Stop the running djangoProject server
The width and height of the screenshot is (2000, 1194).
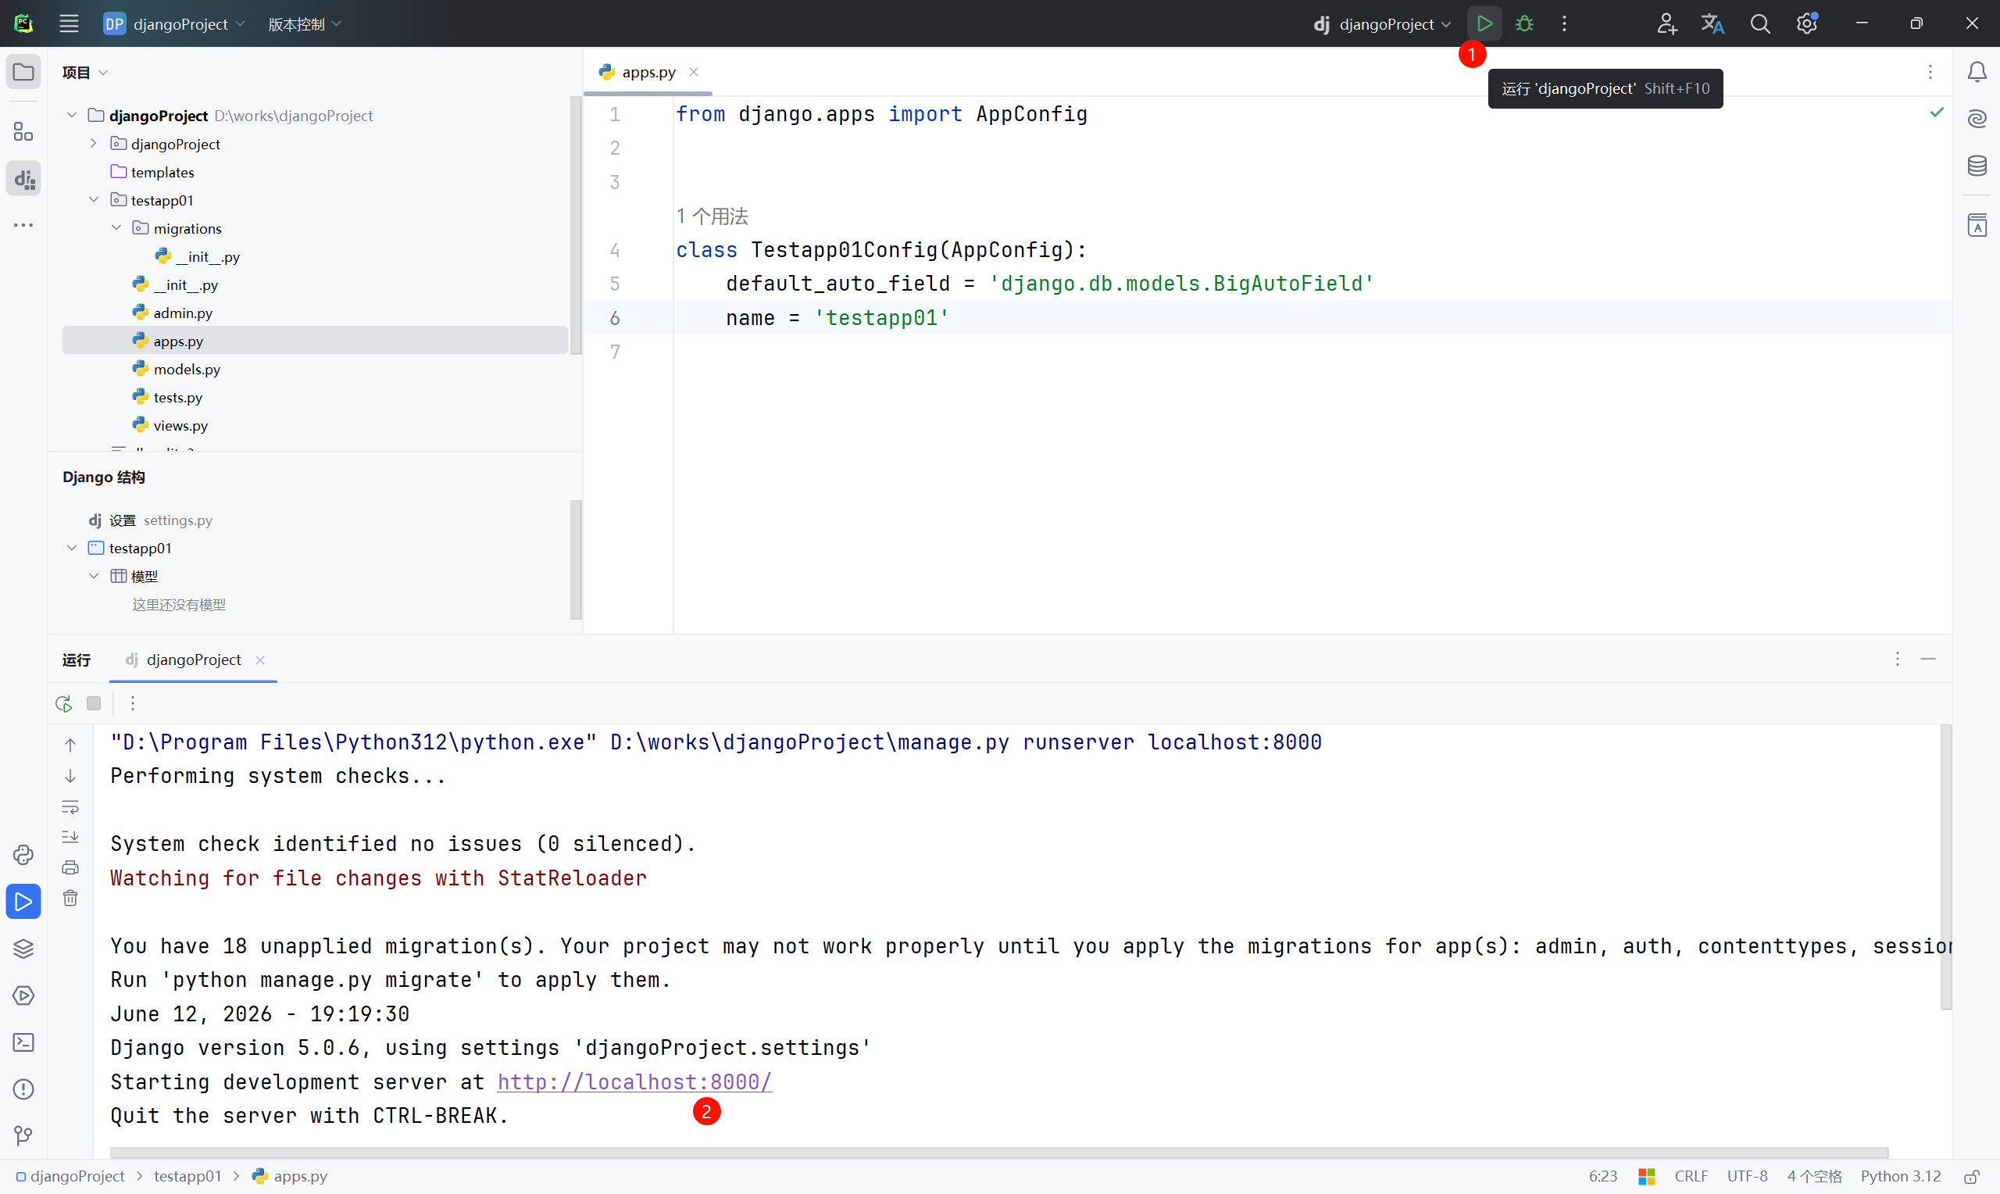(94, 703)
